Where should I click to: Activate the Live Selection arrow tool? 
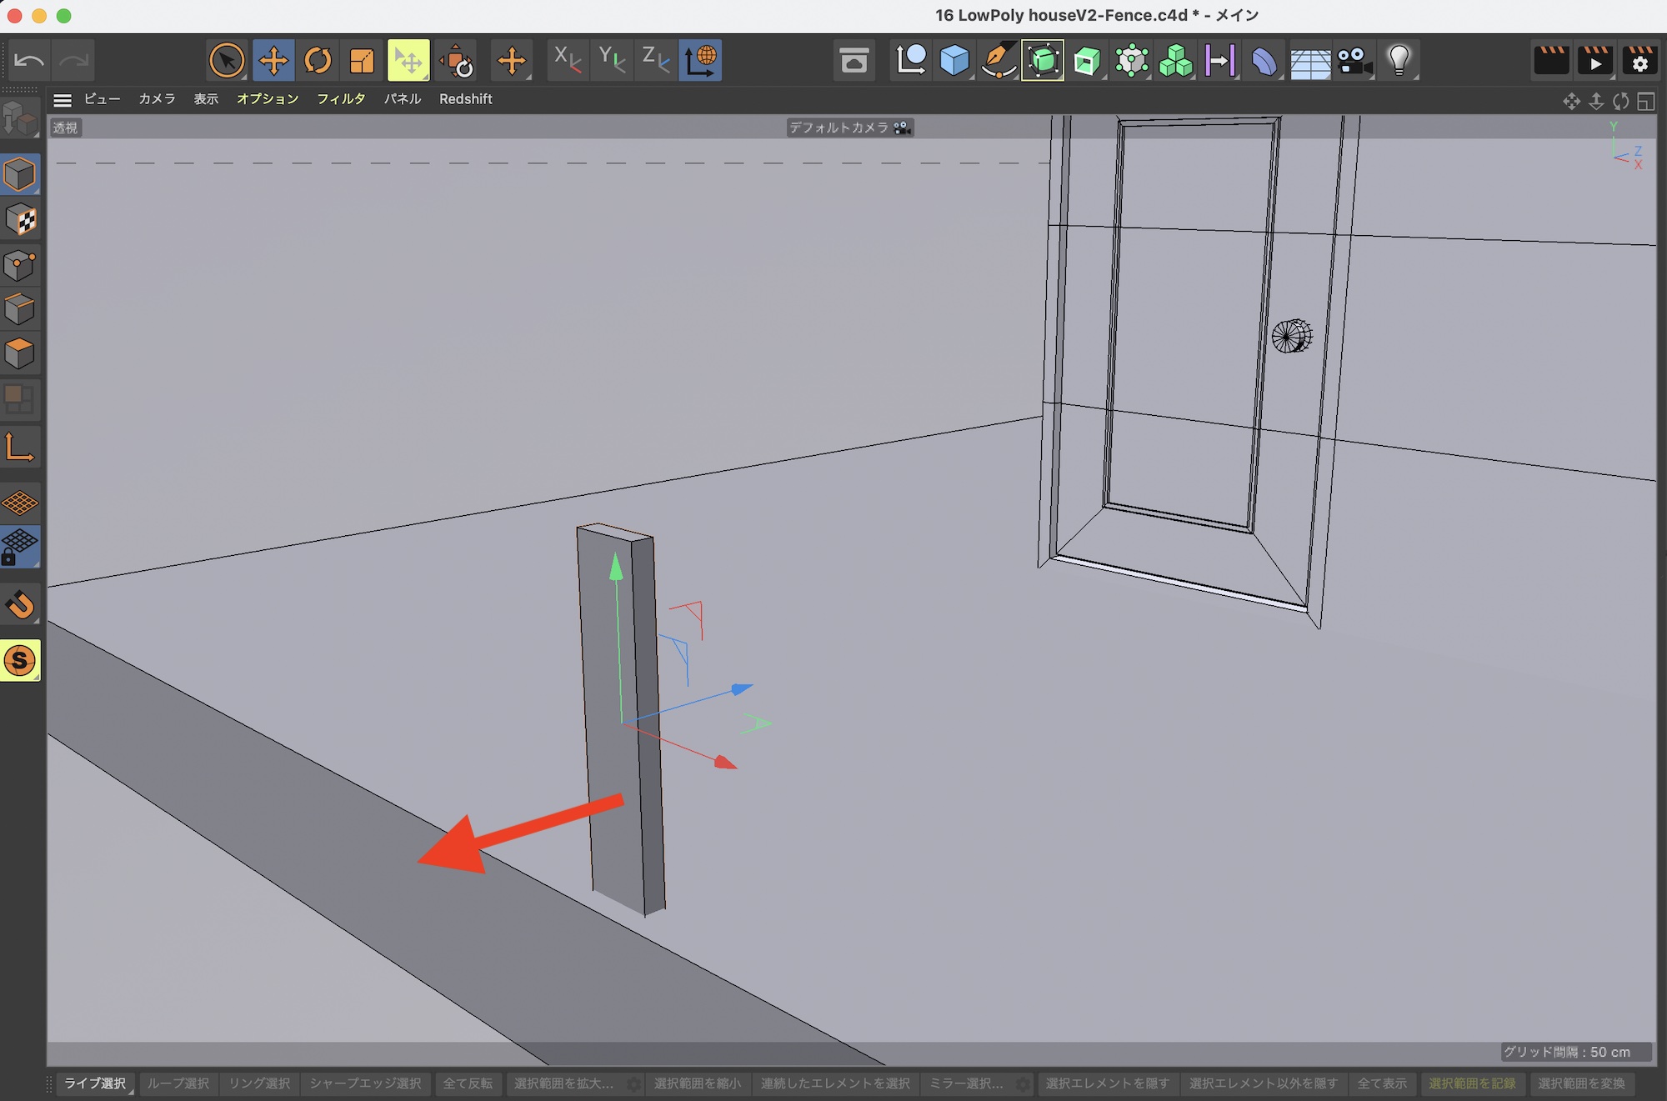(227, 60)
